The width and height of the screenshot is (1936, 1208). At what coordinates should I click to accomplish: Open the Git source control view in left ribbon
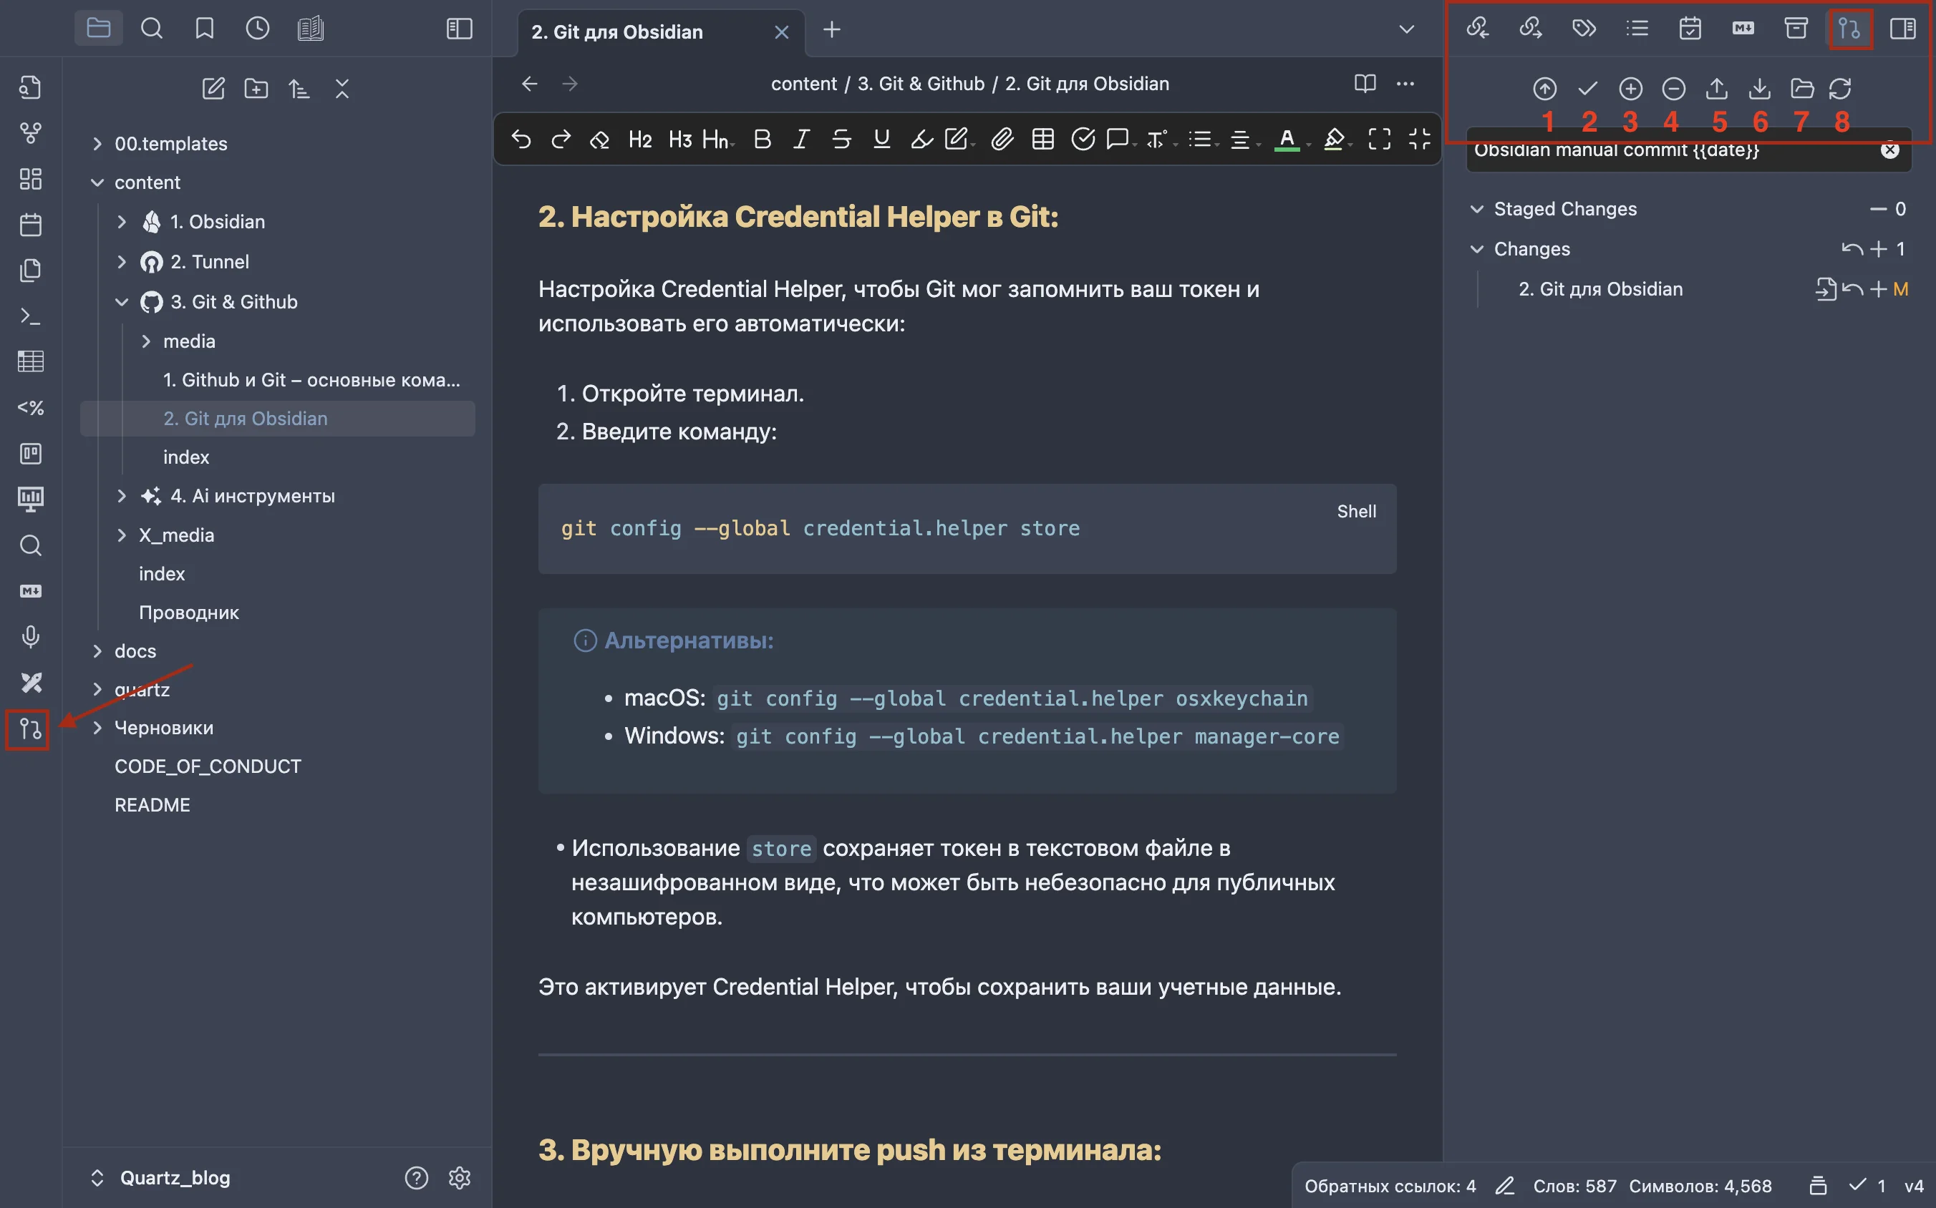click(29, 729)
